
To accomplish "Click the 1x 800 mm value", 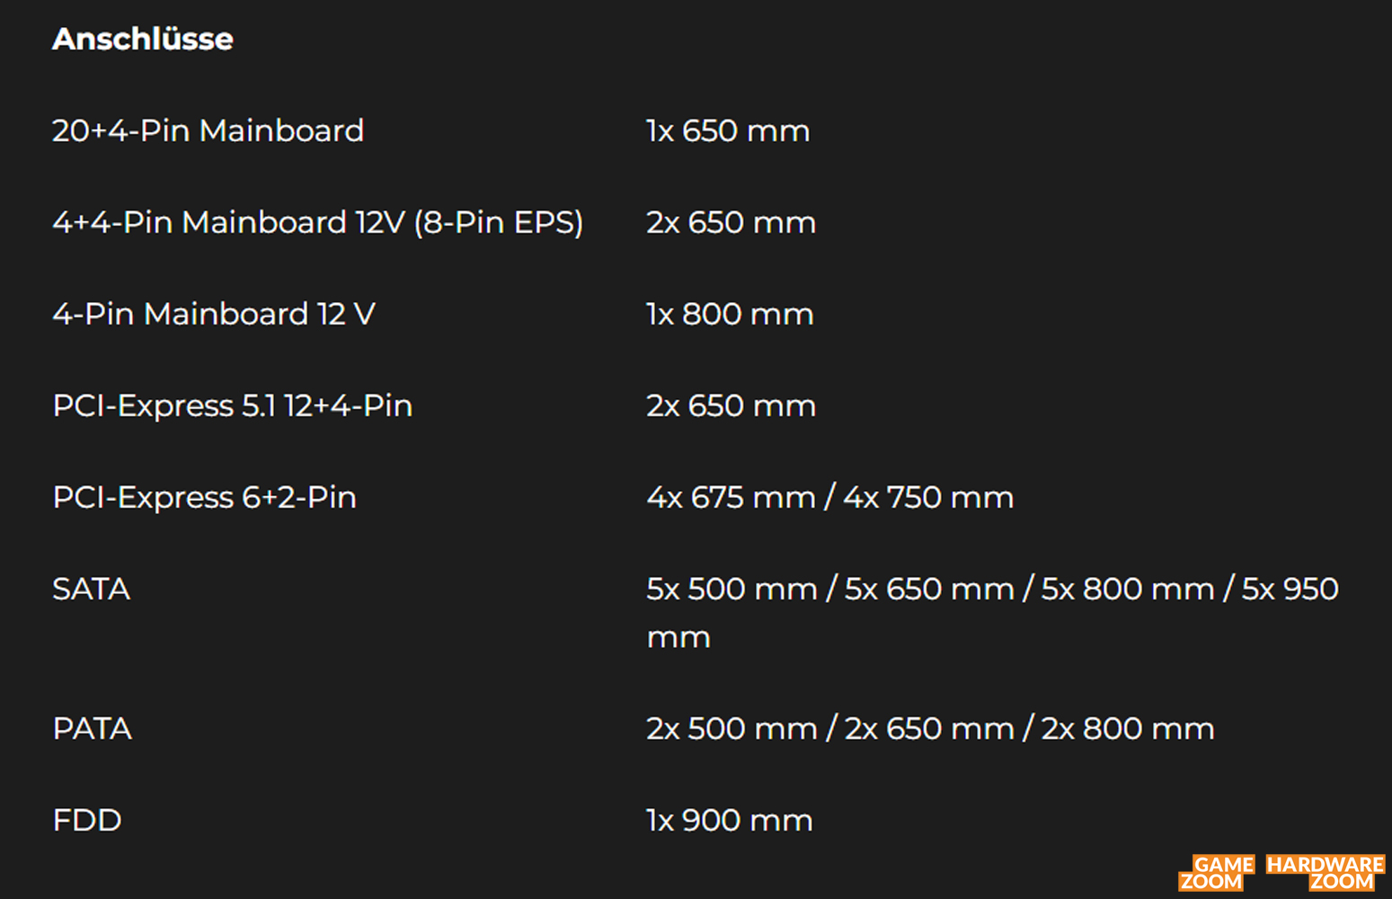I will coord(730,315).
